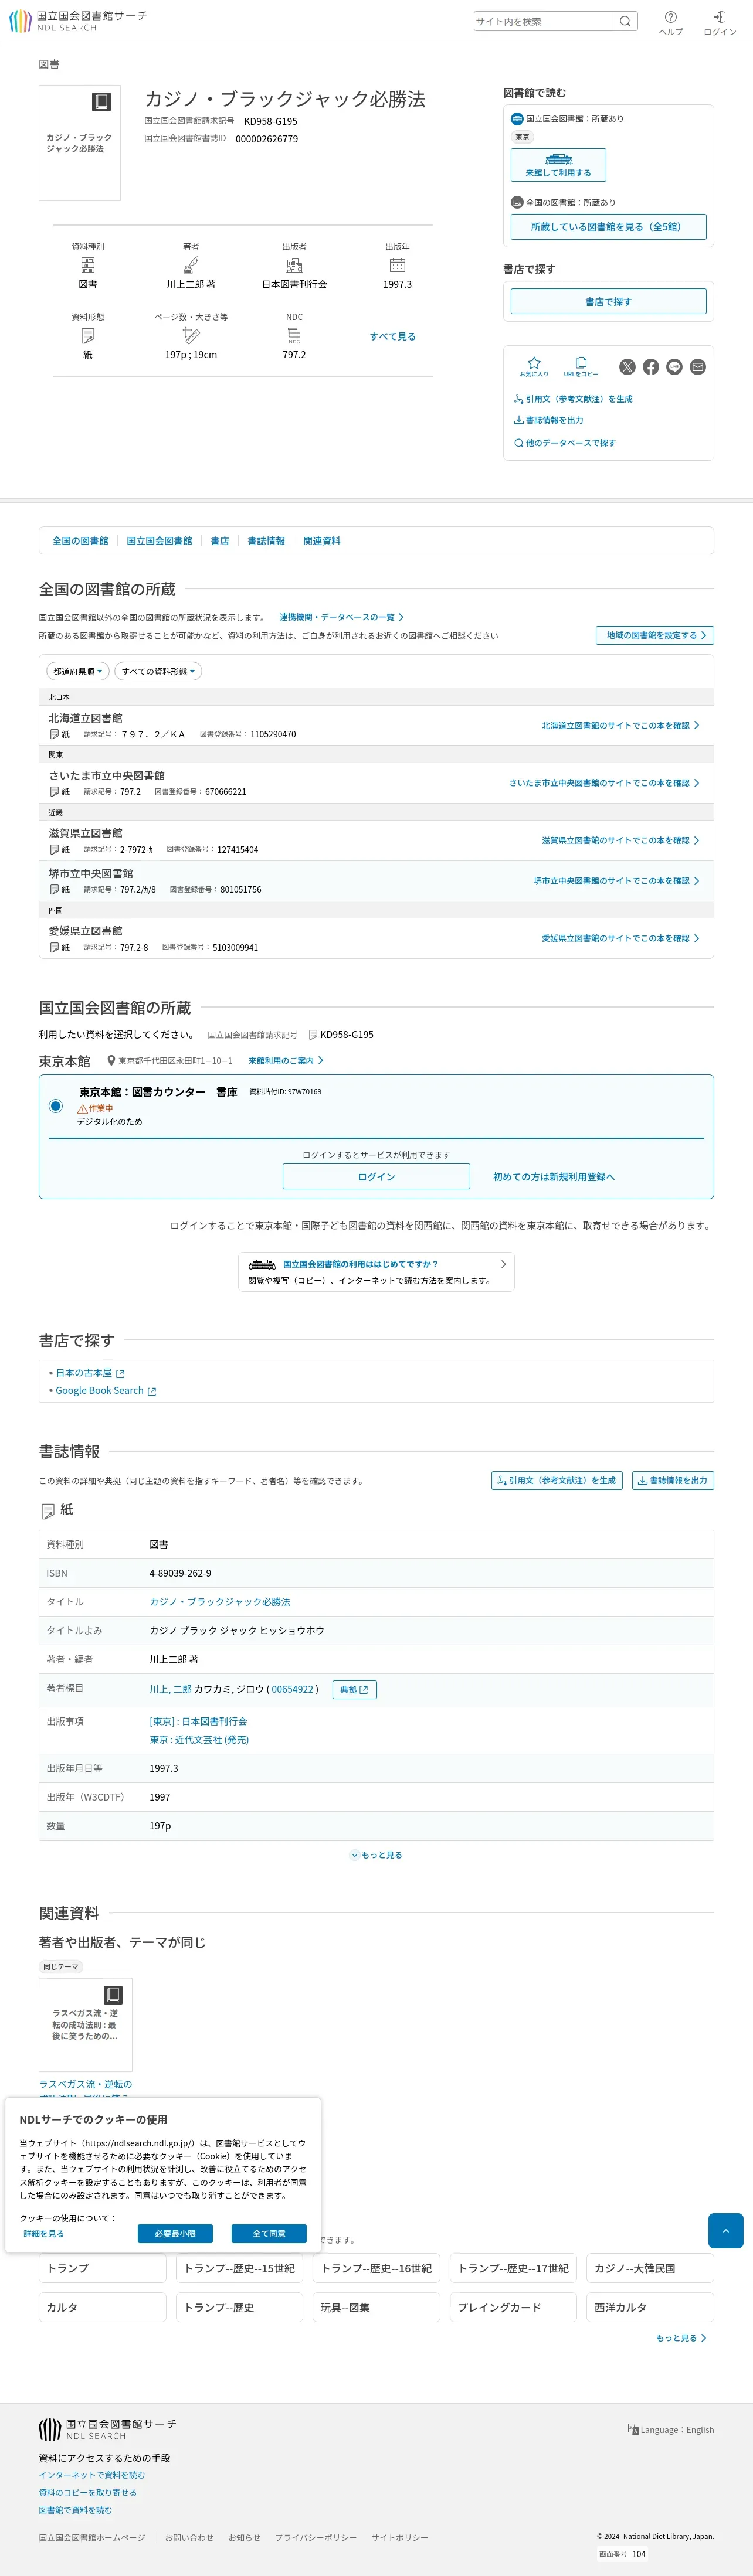Open 国立国会図書館の利用ははじめてですか guide

[376, 1272]
